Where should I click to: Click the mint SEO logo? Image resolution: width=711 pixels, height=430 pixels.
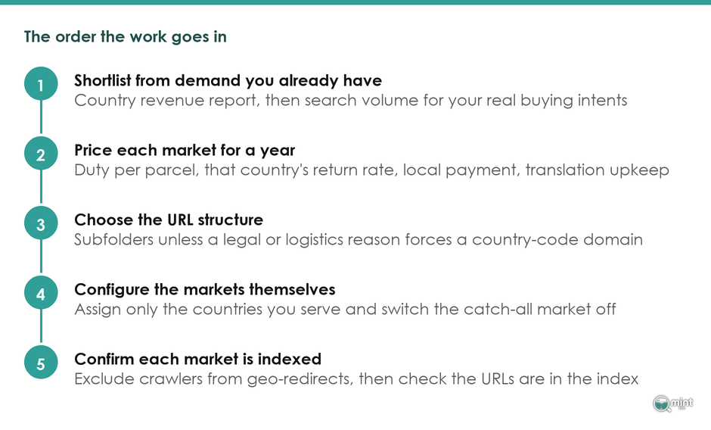(x=673, y=404)
